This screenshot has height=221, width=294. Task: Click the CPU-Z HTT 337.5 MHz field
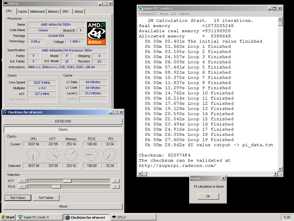[42, 94]
